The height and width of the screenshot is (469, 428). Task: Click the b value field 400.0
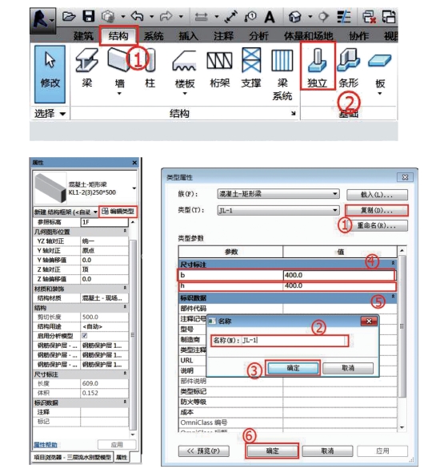tap(339, 275)
